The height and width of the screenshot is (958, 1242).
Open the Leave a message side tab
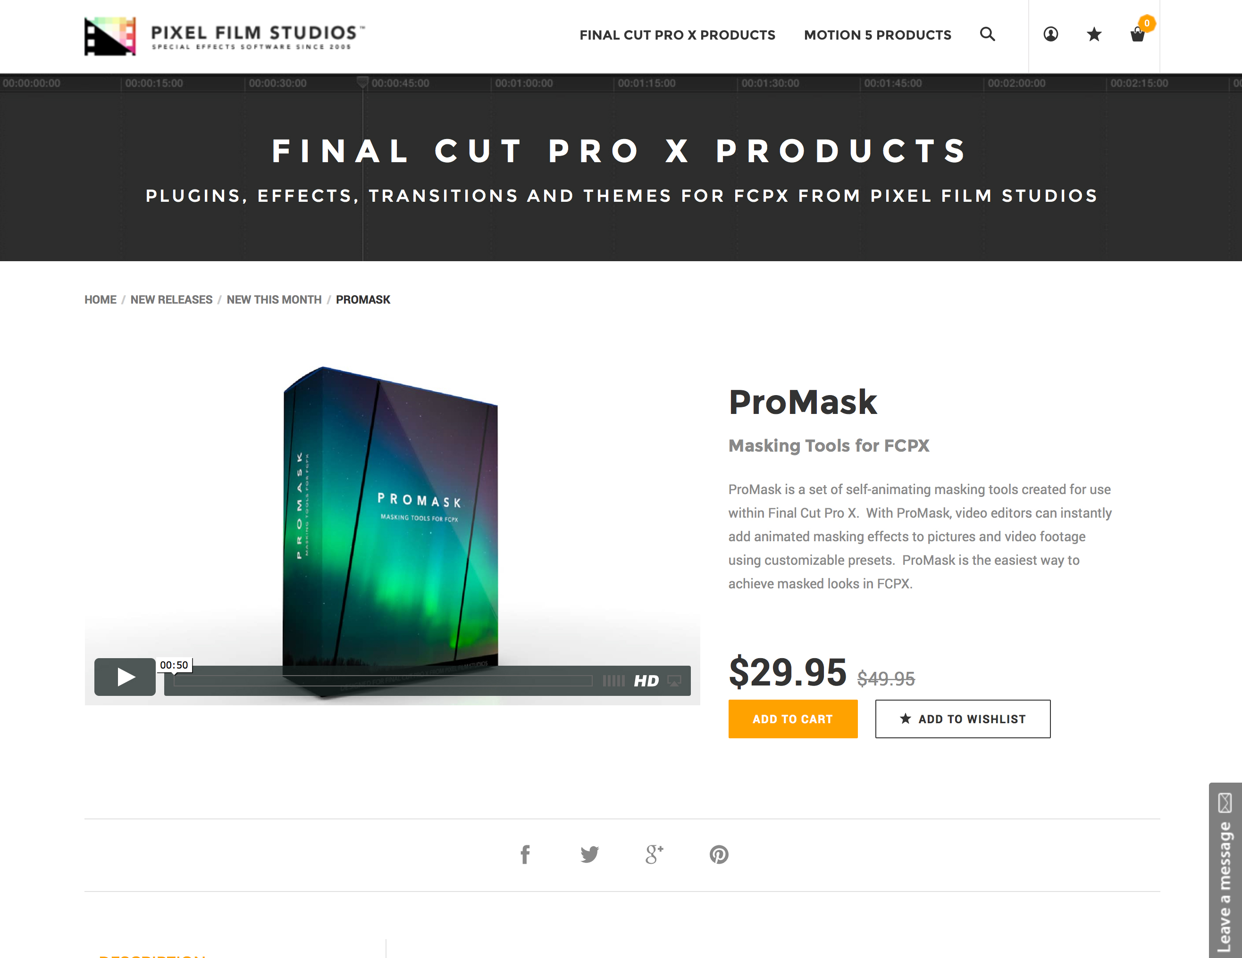pyautogui.click(x=1225, y=870)
